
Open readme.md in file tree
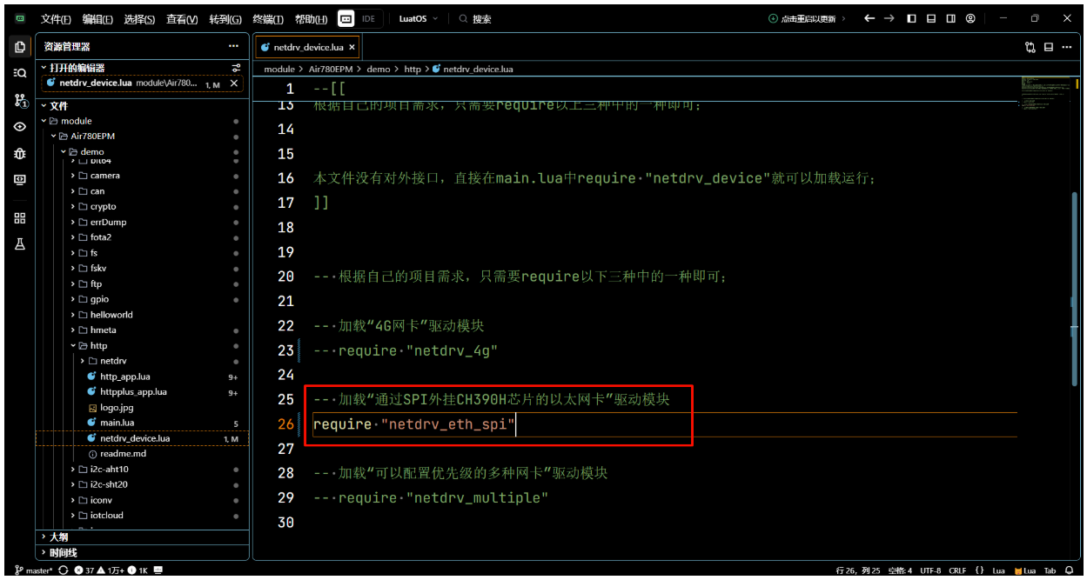coord(141,454)
